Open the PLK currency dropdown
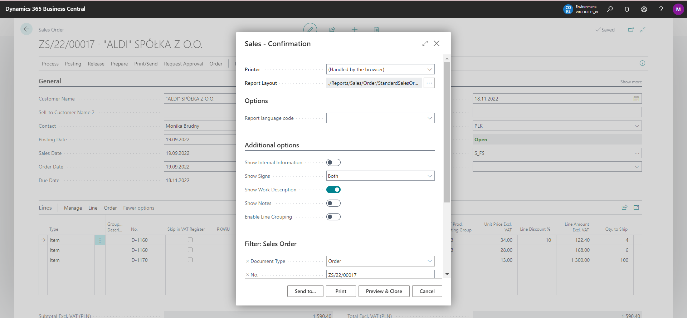 [637, 126]
